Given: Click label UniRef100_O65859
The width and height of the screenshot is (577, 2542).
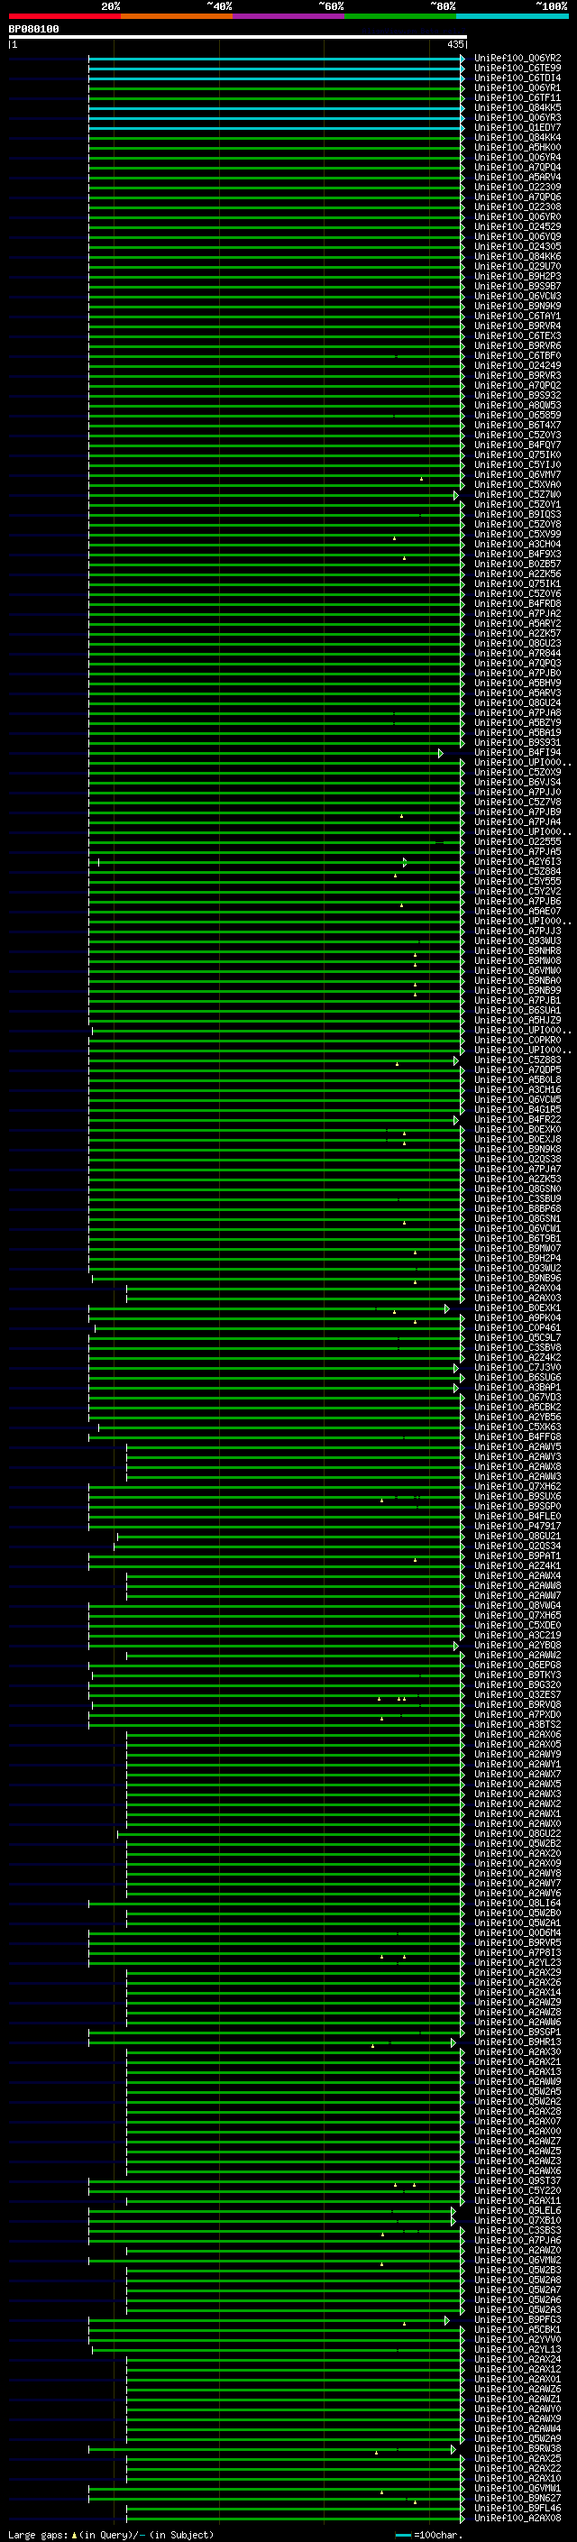Looking at the screenshot, I should 517,415.
